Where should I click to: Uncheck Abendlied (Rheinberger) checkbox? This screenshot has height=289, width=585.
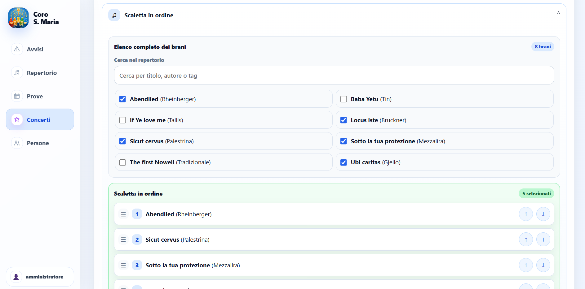[x=122, y=99]
